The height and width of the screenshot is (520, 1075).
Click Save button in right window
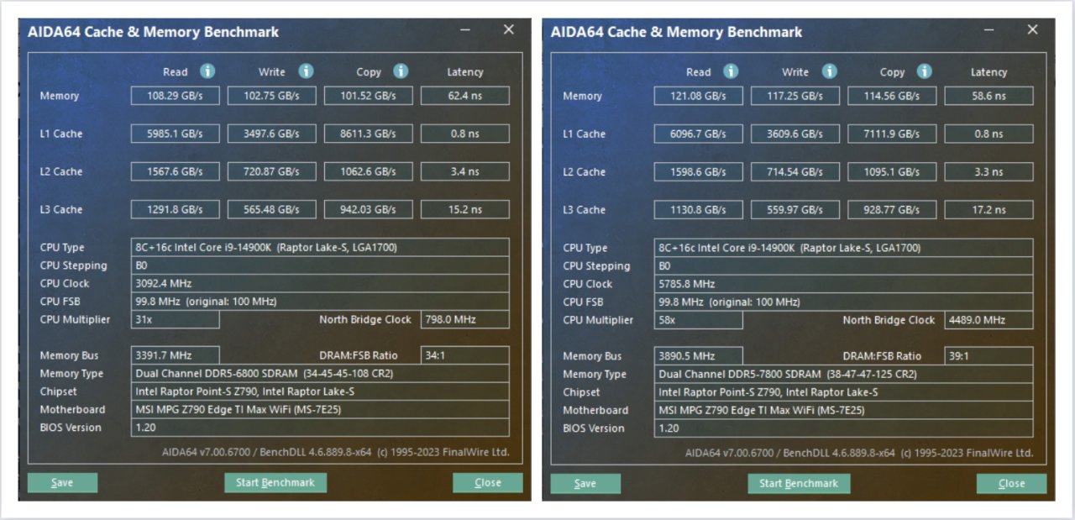(x=585, y=483)
